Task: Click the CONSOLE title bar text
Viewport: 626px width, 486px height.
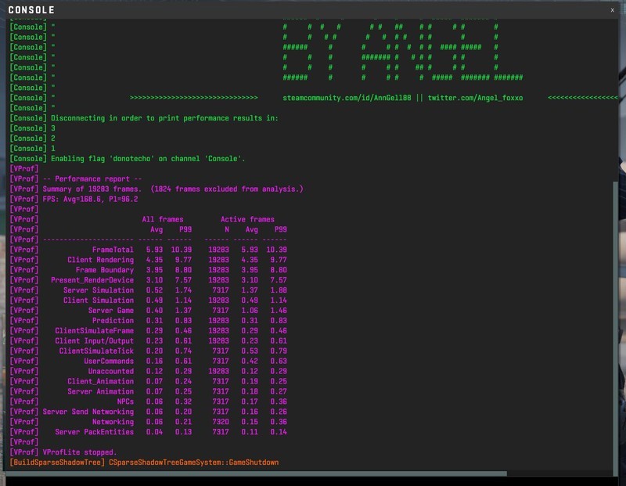Action: (31, 10)
